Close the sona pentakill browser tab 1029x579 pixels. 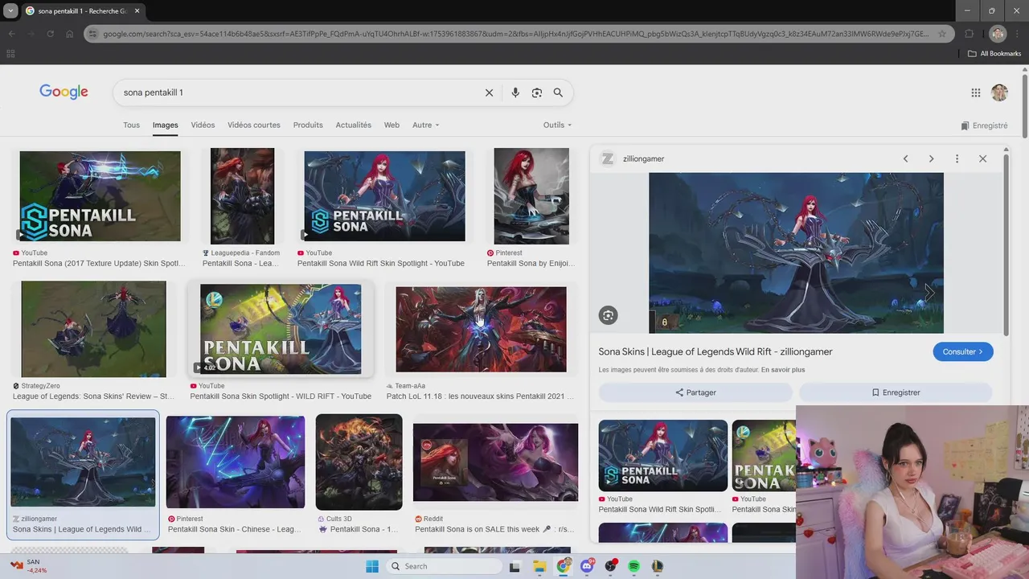[137, 11]
